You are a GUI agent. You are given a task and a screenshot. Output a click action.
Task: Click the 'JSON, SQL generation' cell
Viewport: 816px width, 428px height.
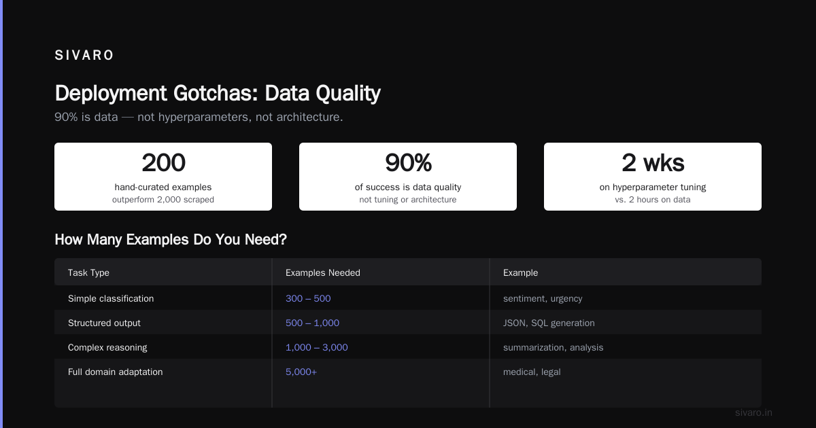pyautogui.click(x=549, y=323)
